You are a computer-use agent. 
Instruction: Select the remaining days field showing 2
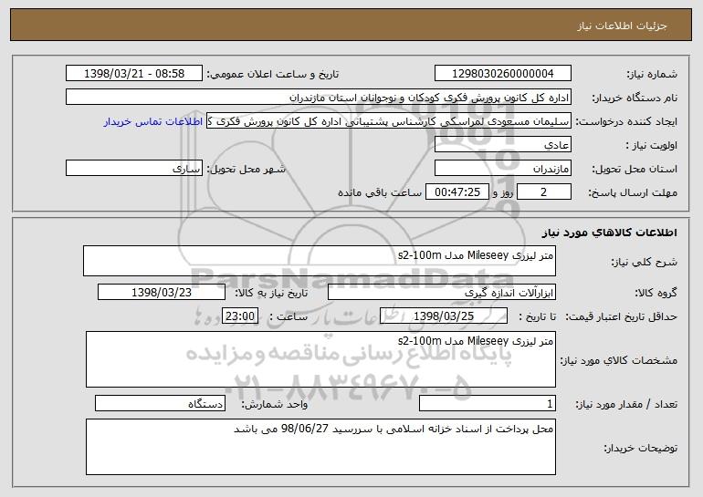tap(544, 192)
